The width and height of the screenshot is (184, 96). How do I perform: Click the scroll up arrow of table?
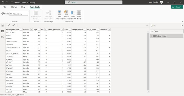click(x=148, y=32)
